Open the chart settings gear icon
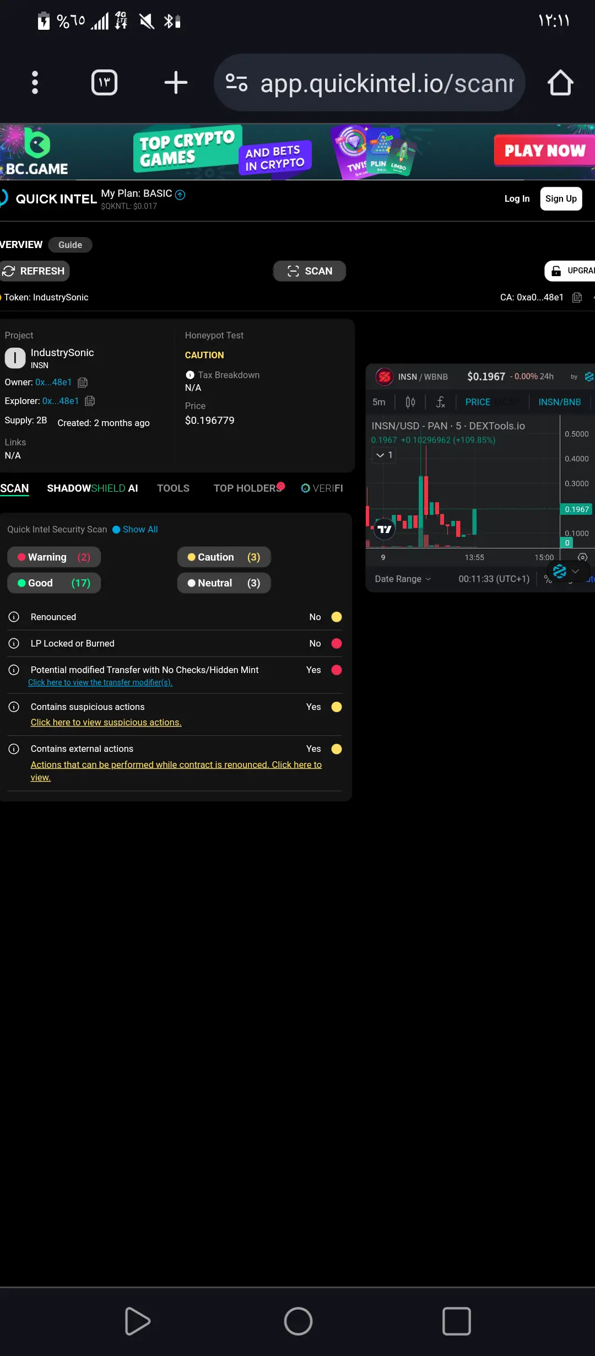 (582, 557)
